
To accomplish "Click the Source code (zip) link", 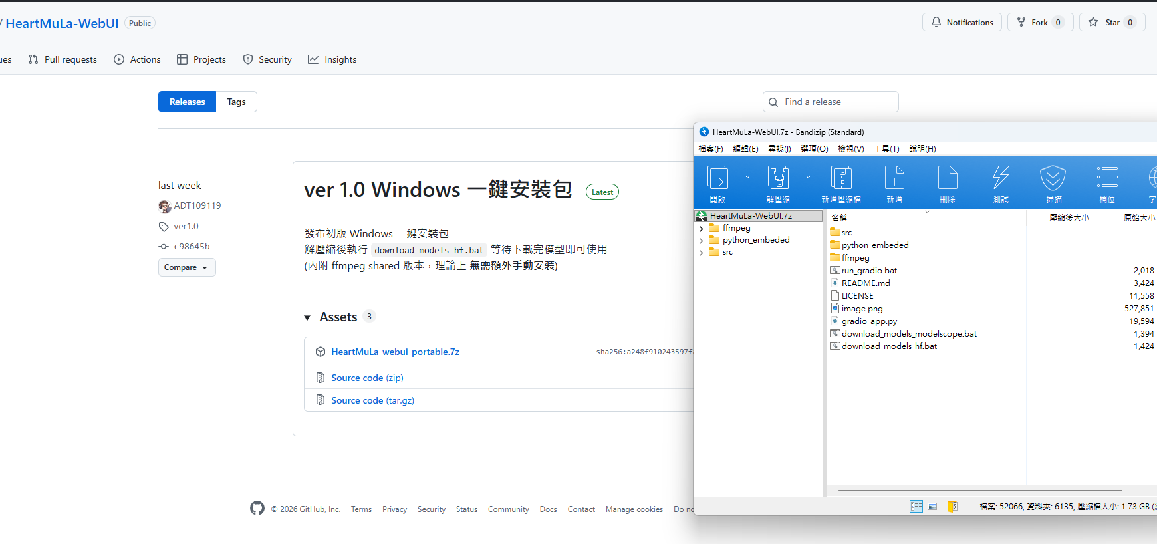I will 368,378.
